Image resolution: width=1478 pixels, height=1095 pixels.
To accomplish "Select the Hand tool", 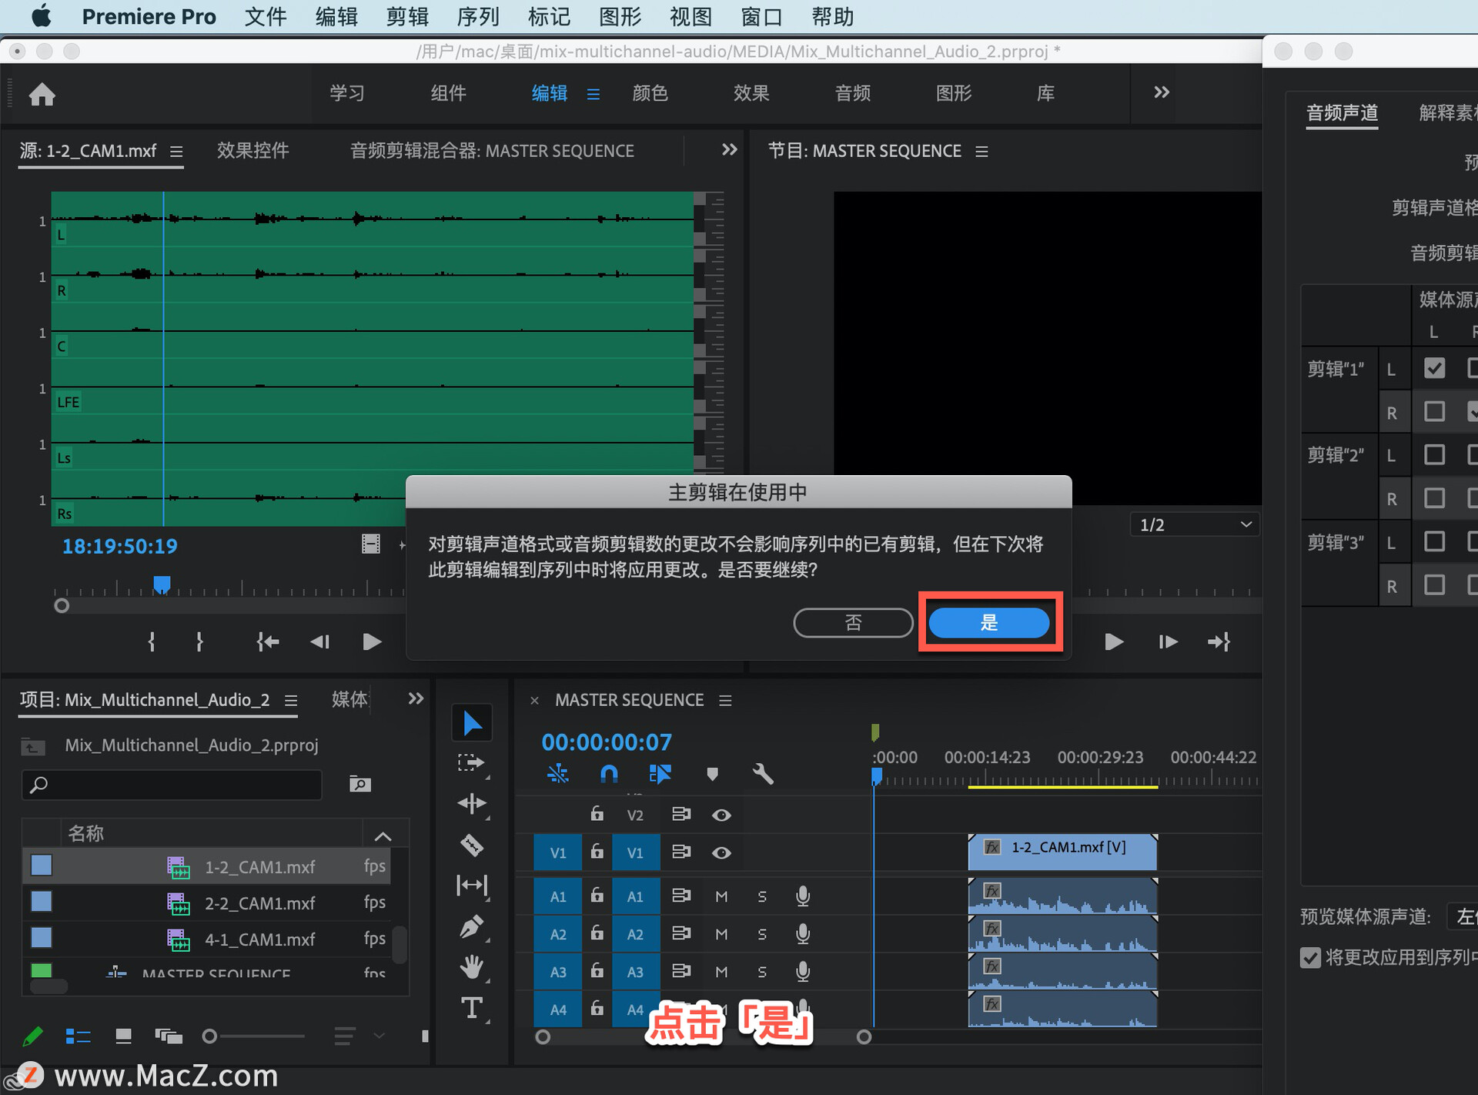I will [471, 967].
